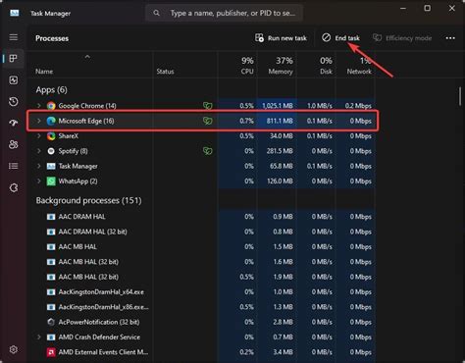Image resolution: width=465 pixels, height=363 pixels.
Task: Click the Spotify app icon
Action: (x=51, y=151)
